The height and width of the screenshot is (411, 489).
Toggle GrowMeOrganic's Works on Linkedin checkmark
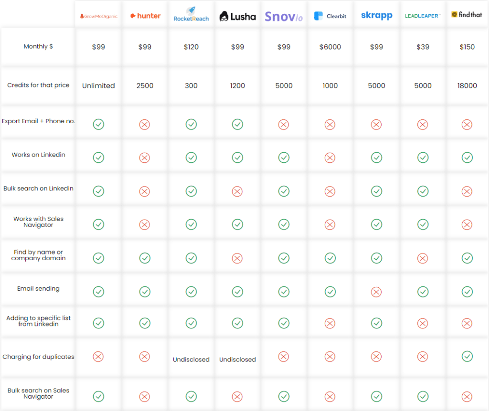point(98,158)
